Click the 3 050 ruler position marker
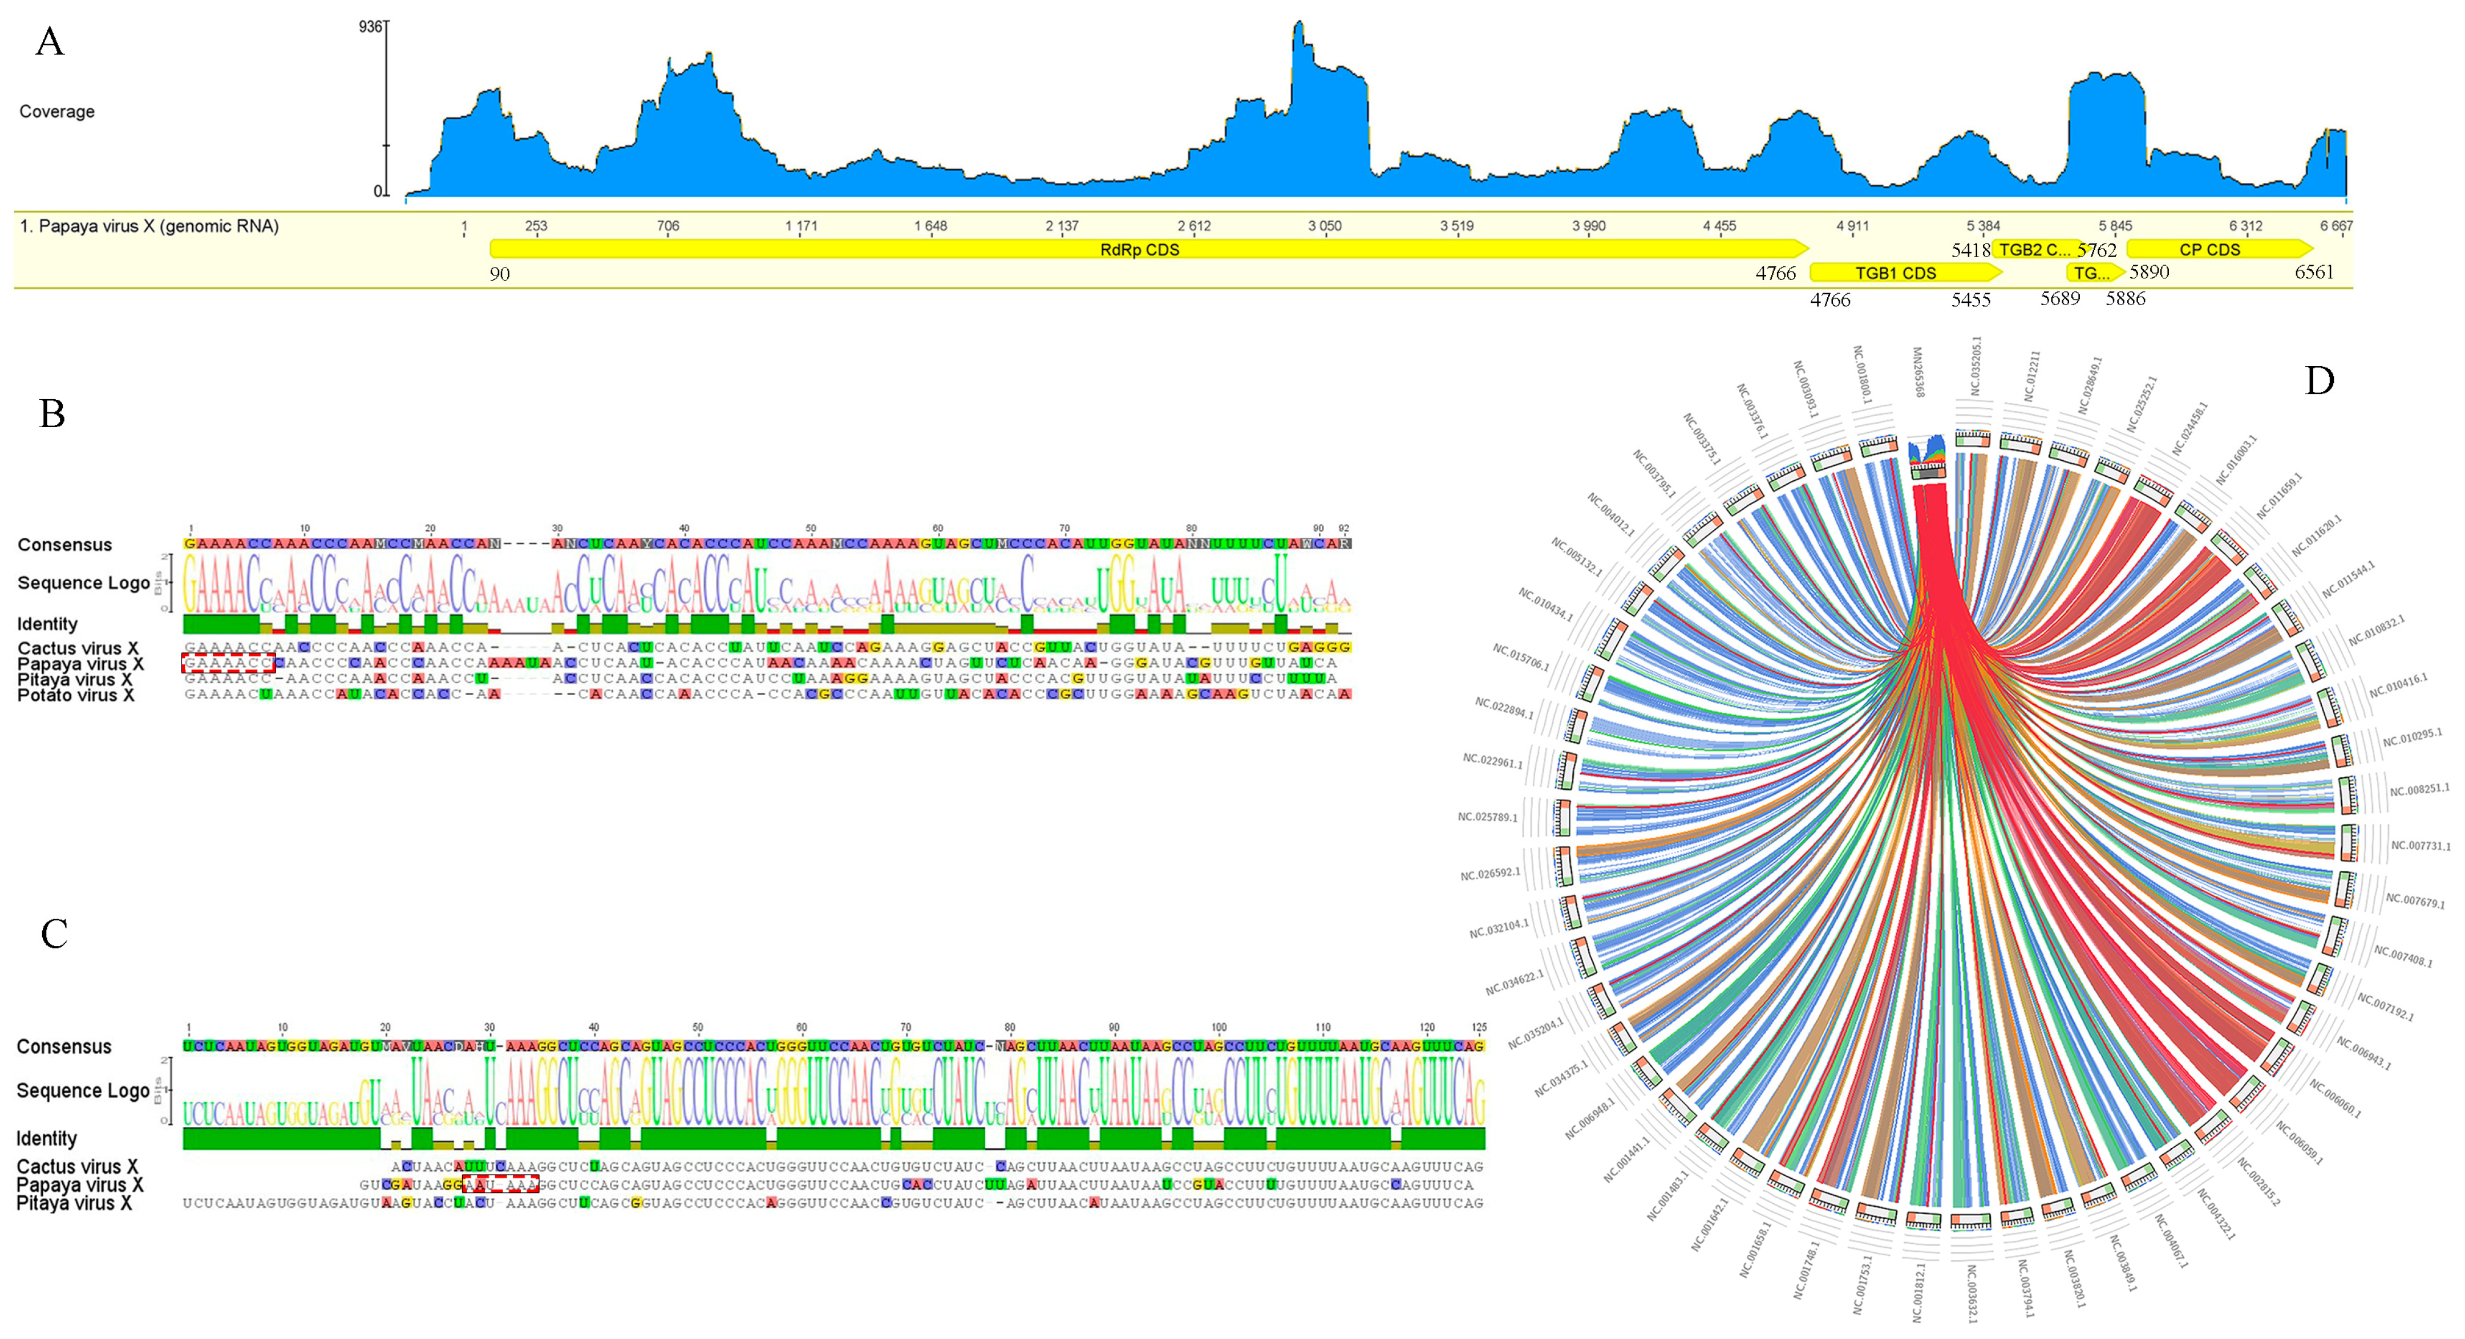The image size is (2465, 1339). click(x=1325, y=226)
